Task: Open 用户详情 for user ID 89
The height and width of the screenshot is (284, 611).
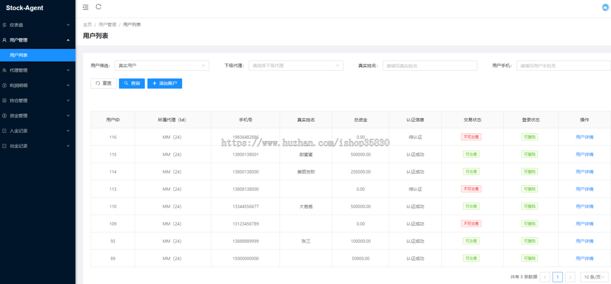Action: [585, 258]
